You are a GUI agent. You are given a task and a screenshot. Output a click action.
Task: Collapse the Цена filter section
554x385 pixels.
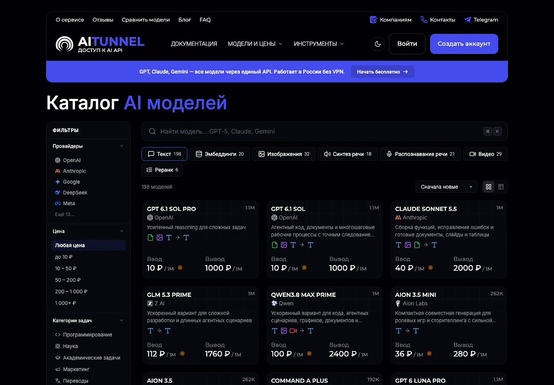coord(88,231)
